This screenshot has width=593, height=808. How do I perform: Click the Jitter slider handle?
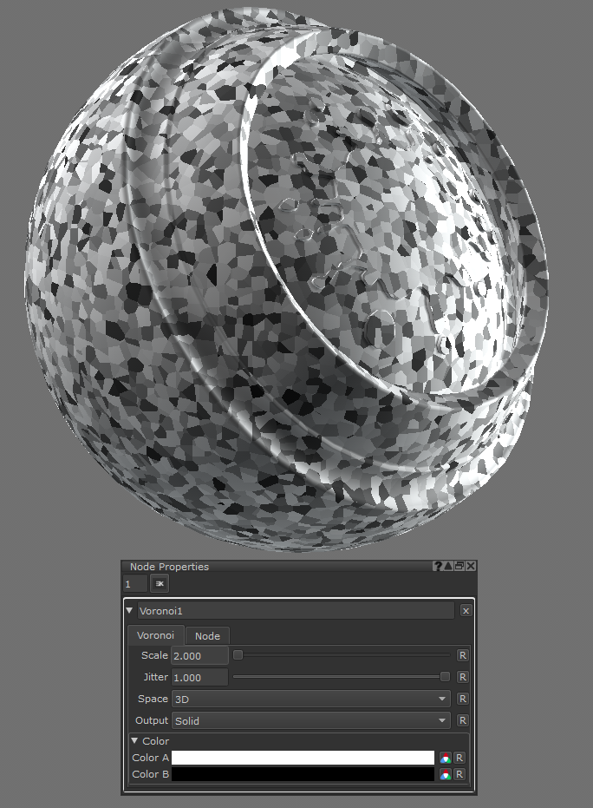[x=445, y=677]
